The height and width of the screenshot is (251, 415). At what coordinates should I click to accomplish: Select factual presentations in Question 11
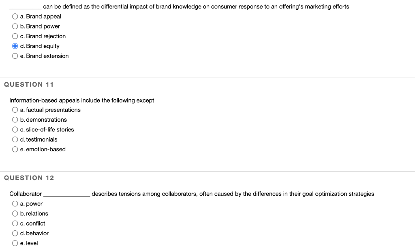(15, 110)
